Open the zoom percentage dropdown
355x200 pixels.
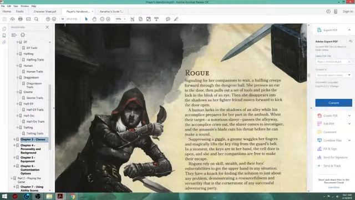click(125, 19)
